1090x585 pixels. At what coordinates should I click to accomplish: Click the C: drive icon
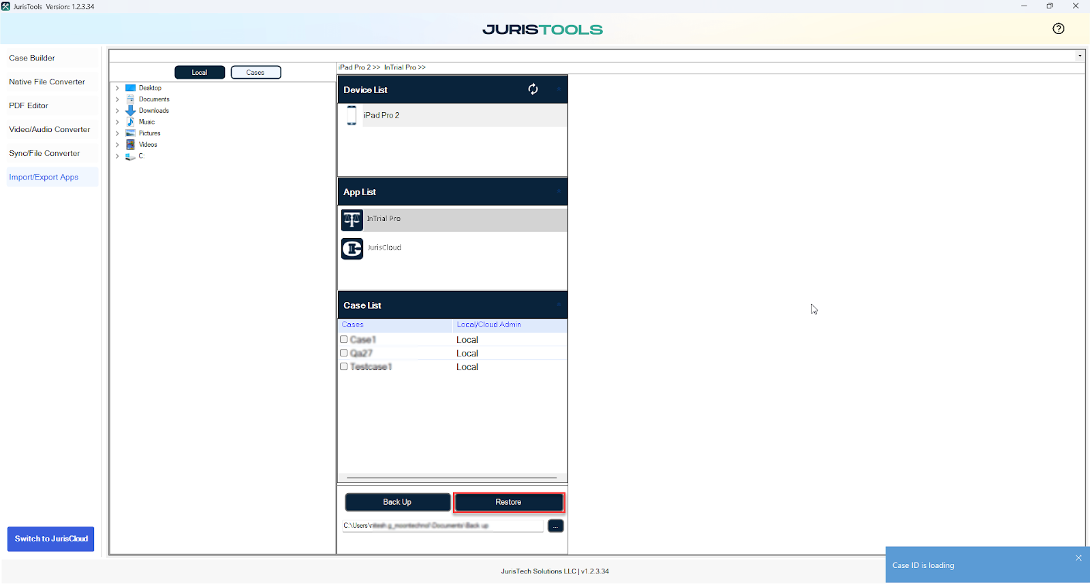pos(130,156)
